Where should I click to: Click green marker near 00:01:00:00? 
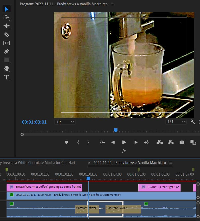click(7, 170)
